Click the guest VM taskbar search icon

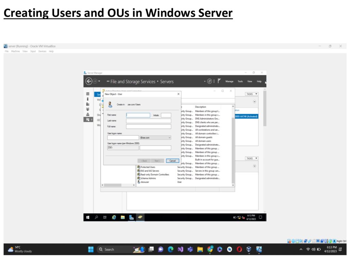(x=96, y=217)
